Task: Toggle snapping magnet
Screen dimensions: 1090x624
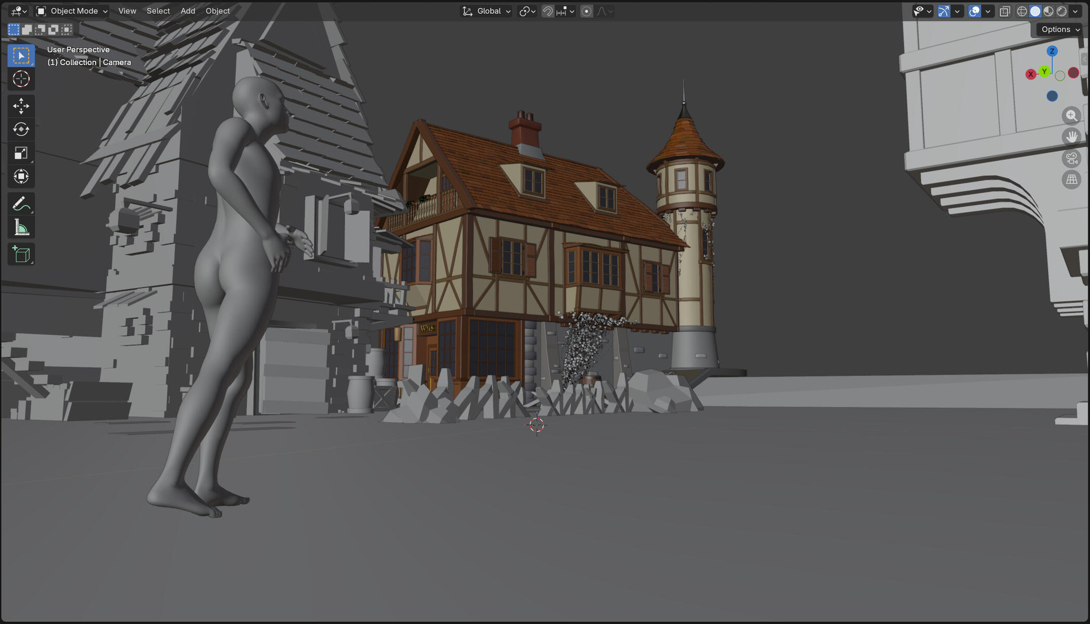Action: pos(547,11)
